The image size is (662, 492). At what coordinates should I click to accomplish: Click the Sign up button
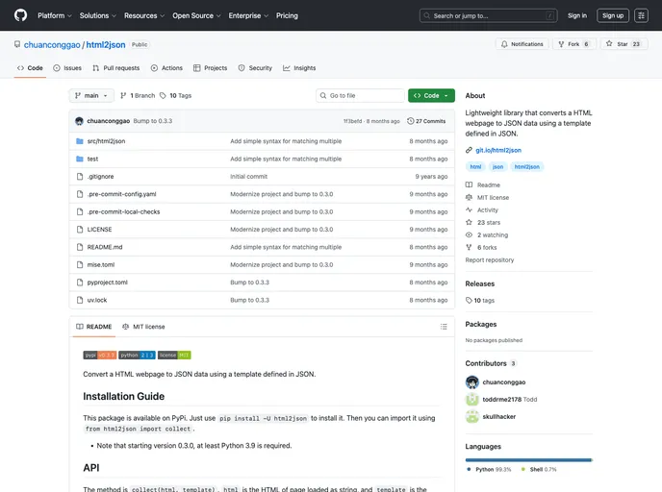(612, 15)
